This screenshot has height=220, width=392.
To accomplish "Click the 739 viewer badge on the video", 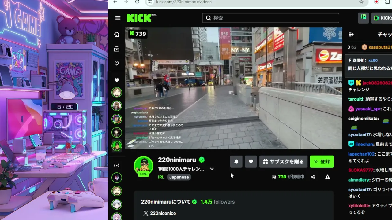I will coord(138,34).
